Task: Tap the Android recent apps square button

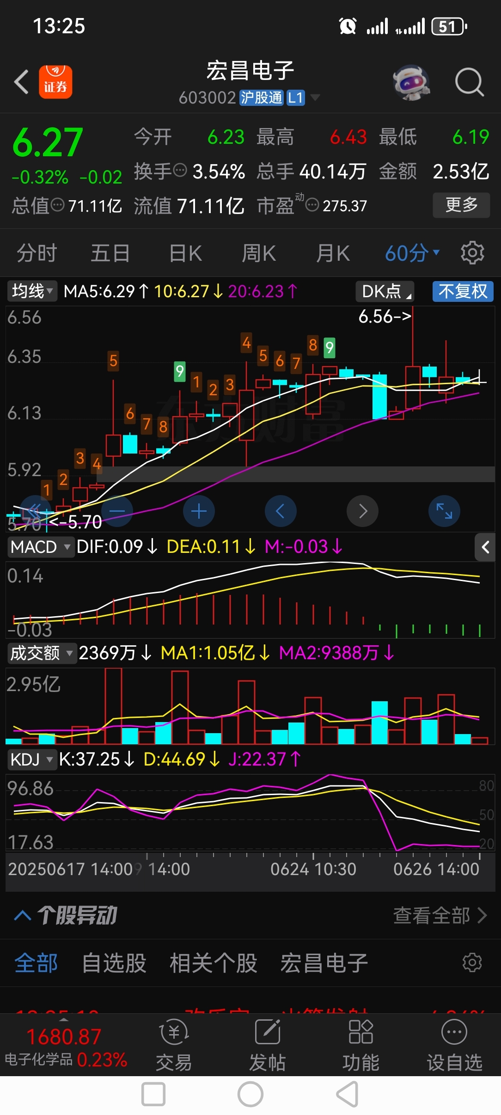Action: (153, 1095)
